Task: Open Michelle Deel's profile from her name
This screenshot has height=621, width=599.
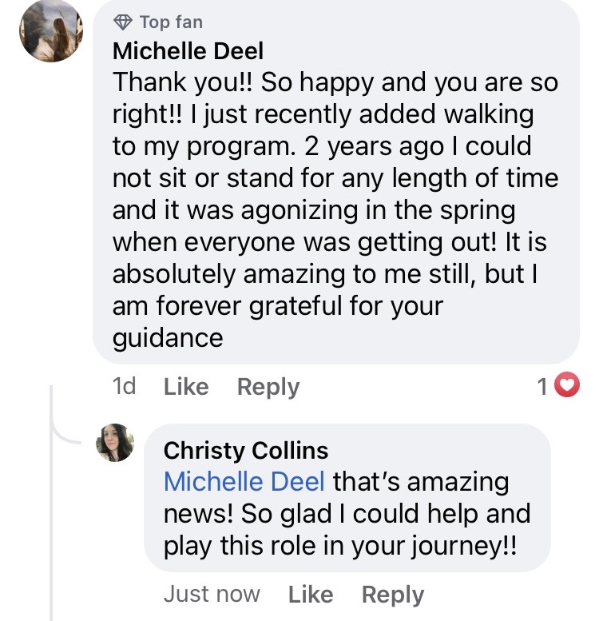Action: (x=188, y=51)
